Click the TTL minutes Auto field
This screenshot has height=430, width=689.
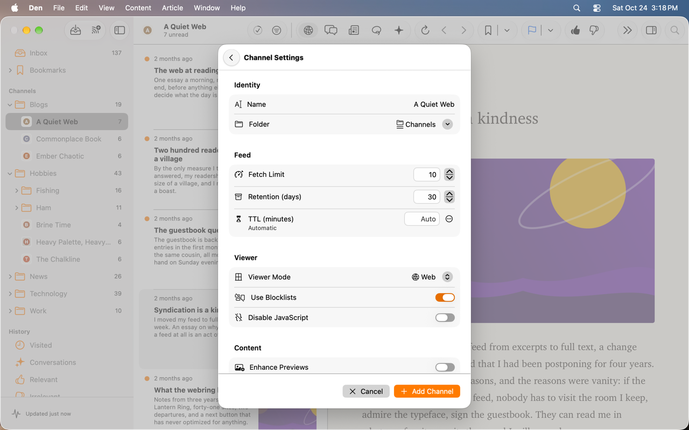(x=422, y=219)
